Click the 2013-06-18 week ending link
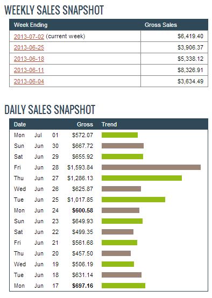This screenshot has width=212, height=298. pos(29,59)
